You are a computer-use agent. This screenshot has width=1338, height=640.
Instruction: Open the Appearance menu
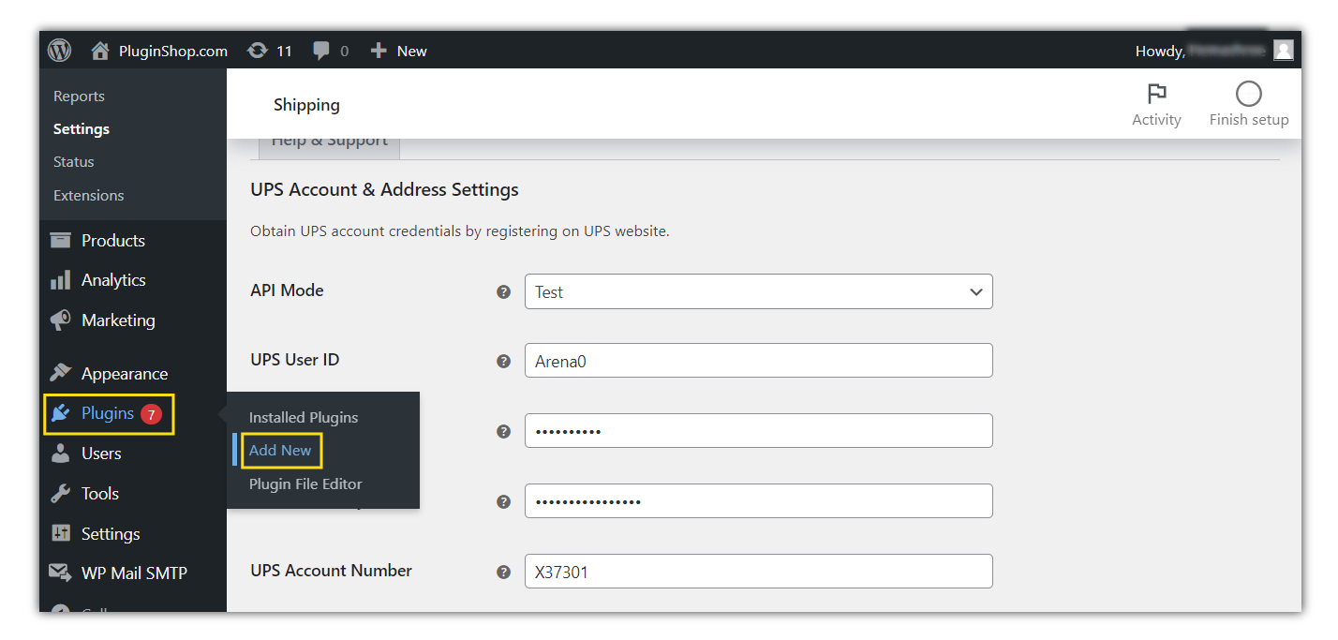[x=125, y=373]
